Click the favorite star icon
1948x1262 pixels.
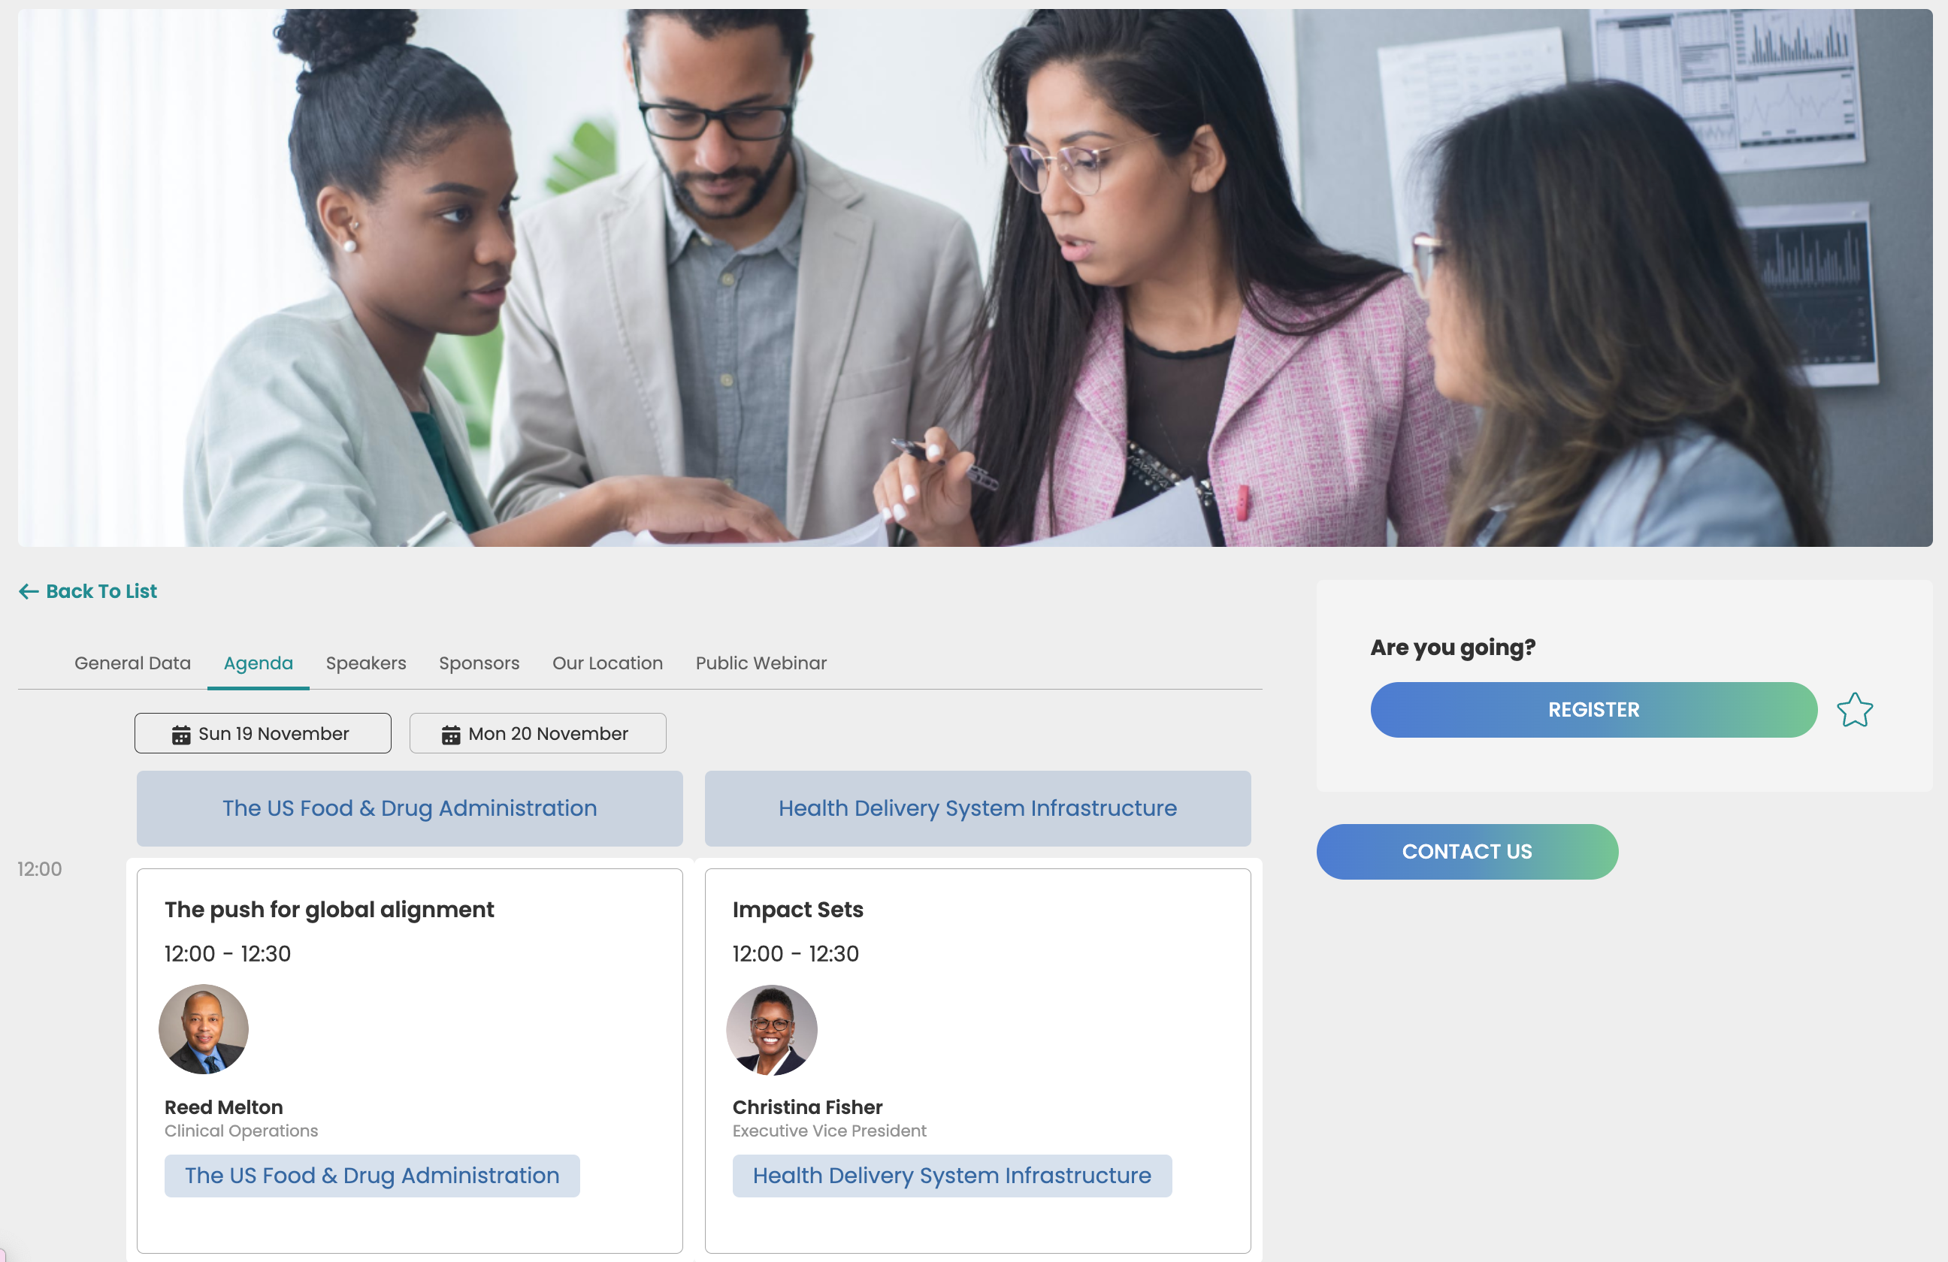1854,710
